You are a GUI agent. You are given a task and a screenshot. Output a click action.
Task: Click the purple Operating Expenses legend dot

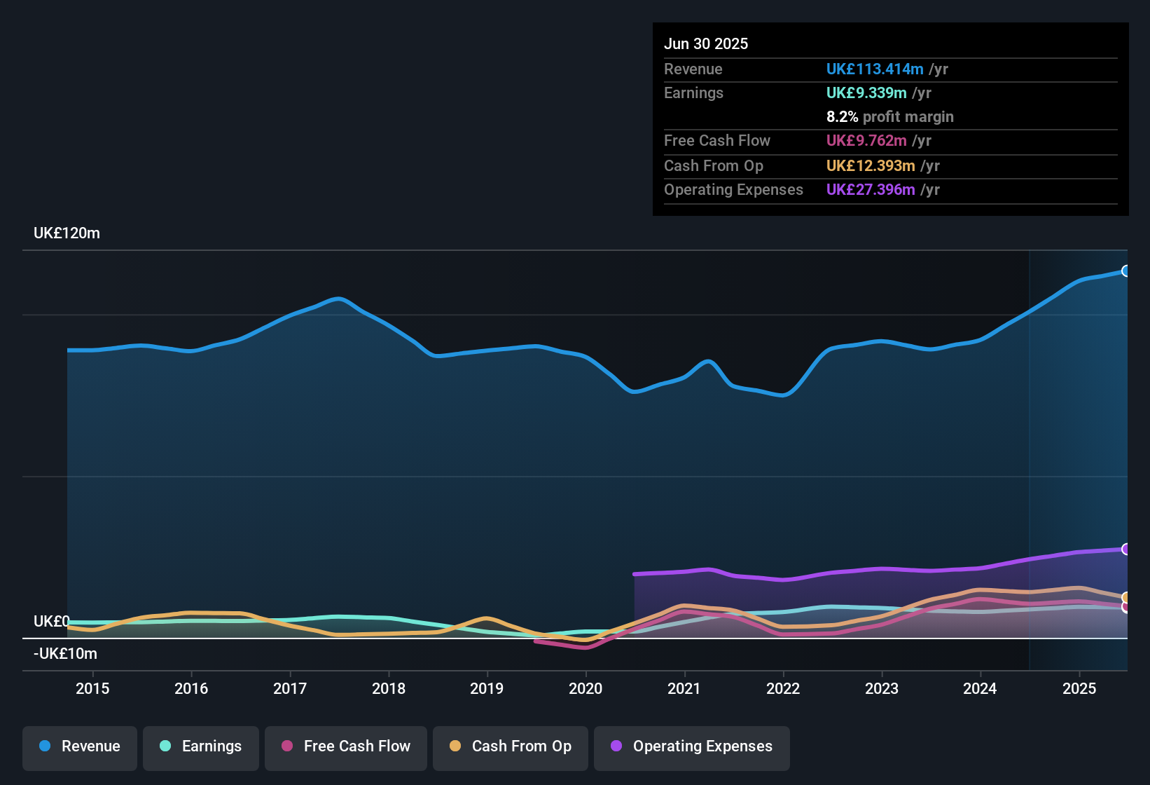tap(616, 746)
